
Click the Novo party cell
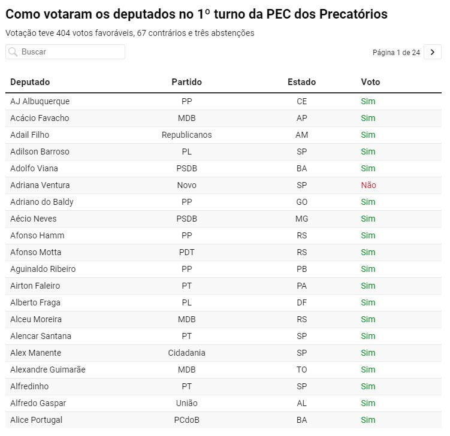(x=186, y=185)
